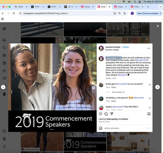
Task: Switch to Colum Instagram tab
Action: point(137,7)
